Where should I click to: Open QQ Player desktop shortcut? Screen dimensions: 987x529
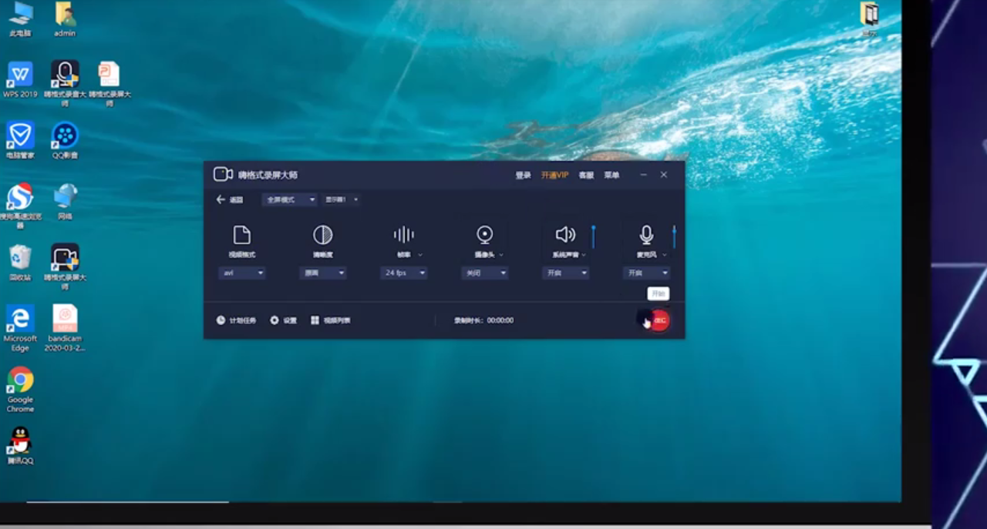pyautogui.click(x=65, y=140)
